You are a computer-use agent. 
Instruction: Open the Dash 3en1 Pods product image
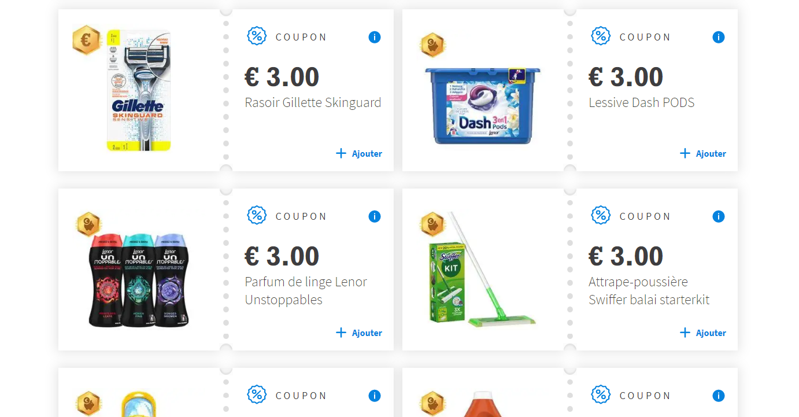click(x=483, y=105)
